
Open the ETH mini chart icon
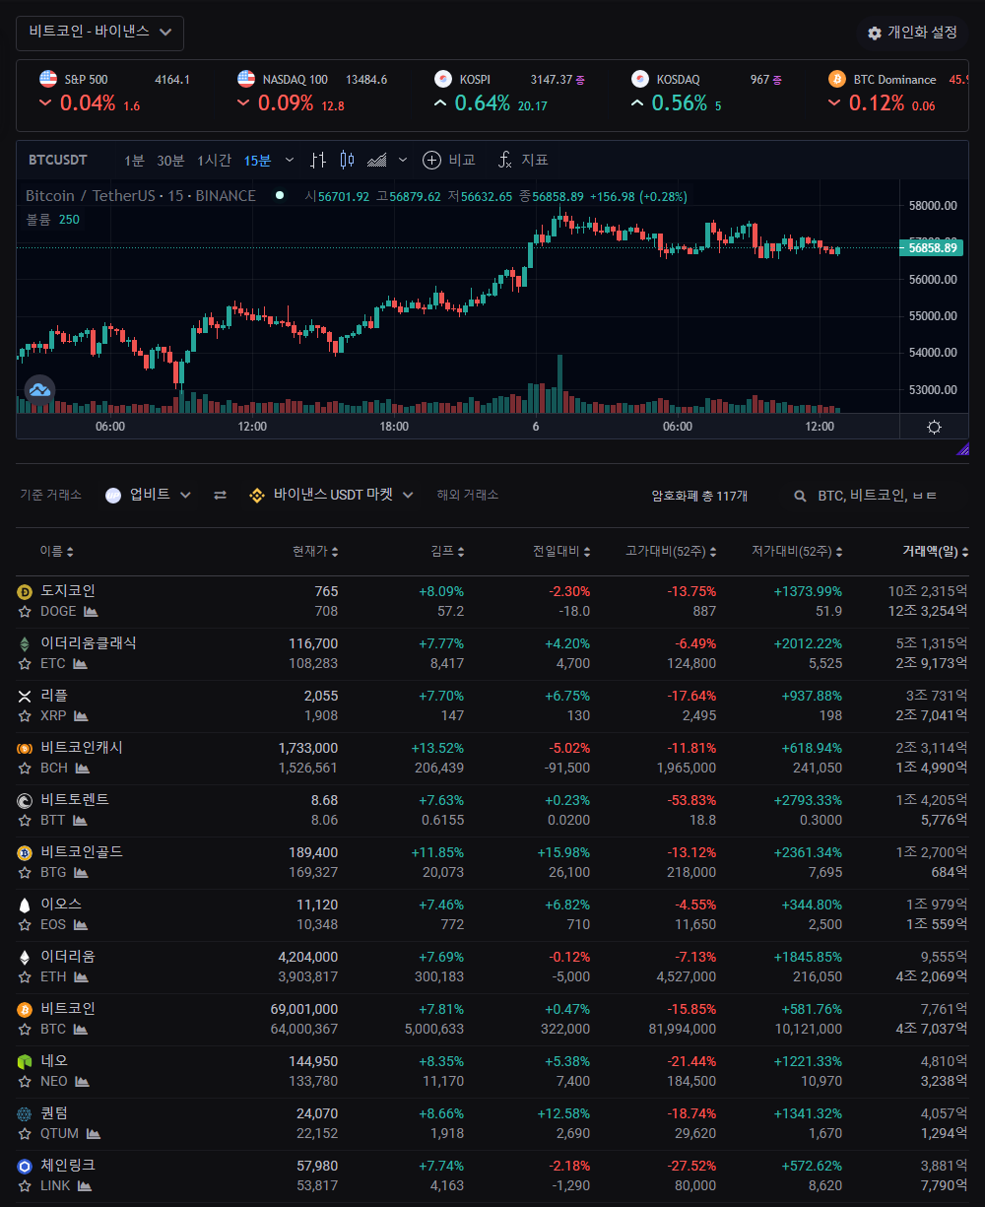pos(82,976)
